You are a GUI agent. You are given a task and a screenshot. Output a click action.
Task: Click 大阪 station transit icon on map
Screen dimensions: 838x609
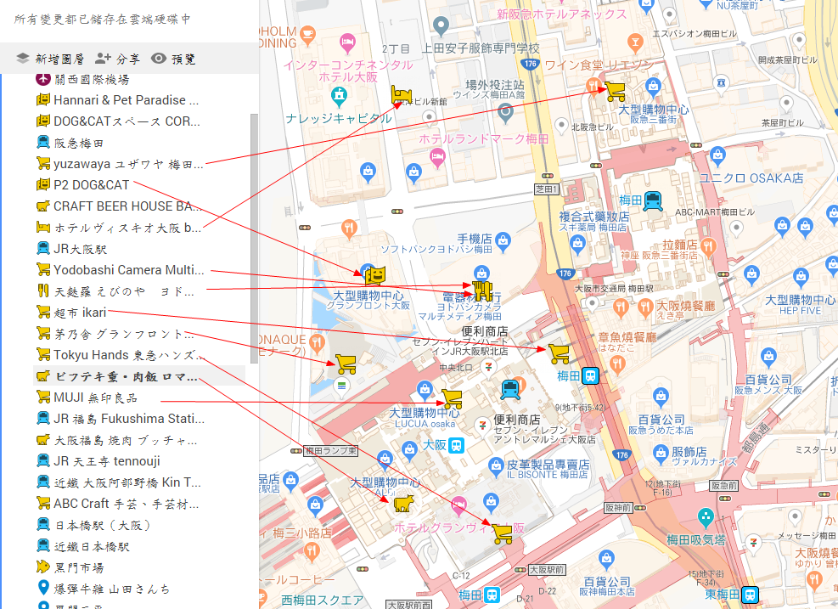pos(456,445)
